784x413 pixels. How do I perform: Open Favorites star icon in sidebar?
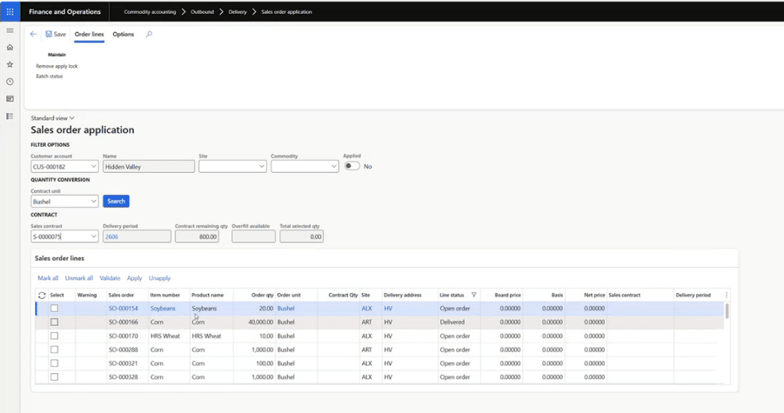click(10, 64)
